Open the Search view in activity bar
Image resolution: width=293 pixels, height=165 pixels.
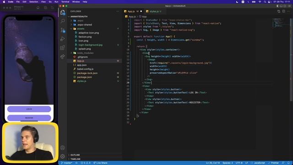(63, 21)
